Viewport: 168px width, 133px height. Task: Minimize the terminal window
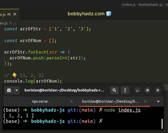[137, 90]
